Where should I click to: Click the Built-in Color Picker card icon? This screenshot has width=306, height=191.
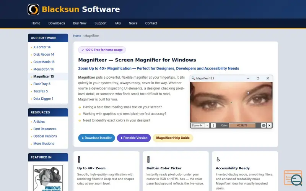[x=148, y=159]
